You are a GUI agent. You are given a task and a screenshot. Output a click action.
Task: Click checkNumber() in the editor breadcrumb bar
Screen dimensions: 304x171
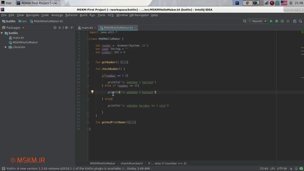pos(132,163)
